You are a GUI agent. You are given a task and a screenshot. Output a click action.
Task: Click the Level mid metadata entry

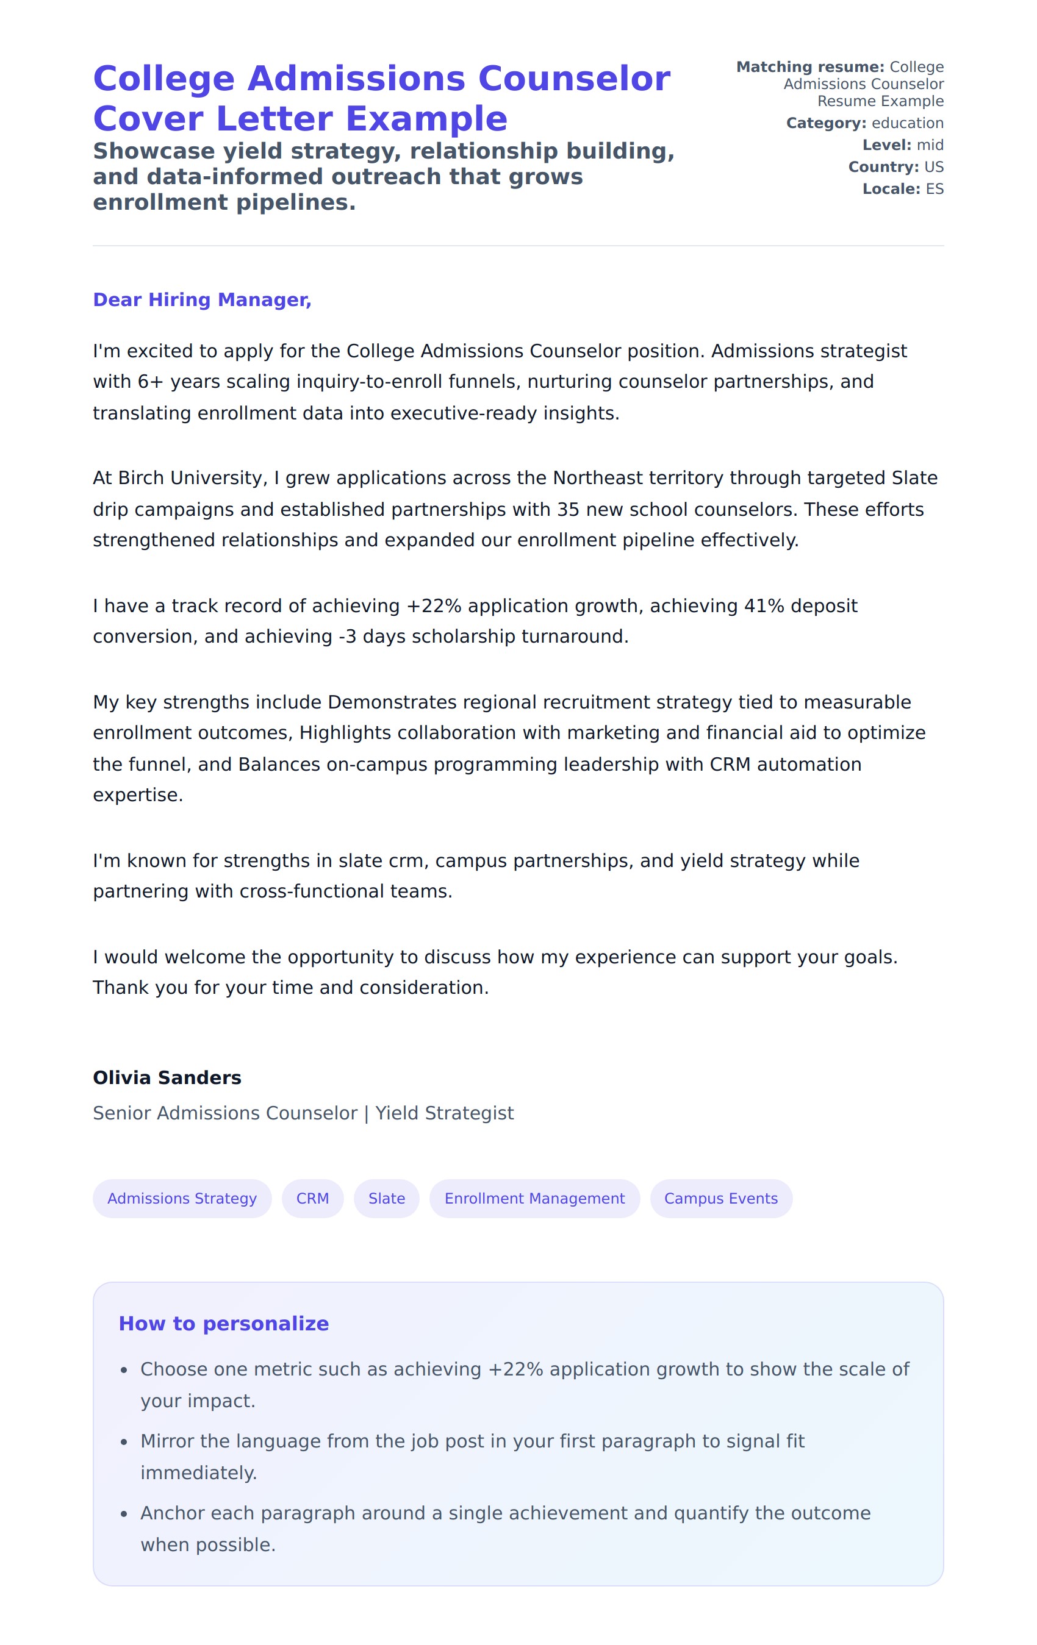pos(902,145)
